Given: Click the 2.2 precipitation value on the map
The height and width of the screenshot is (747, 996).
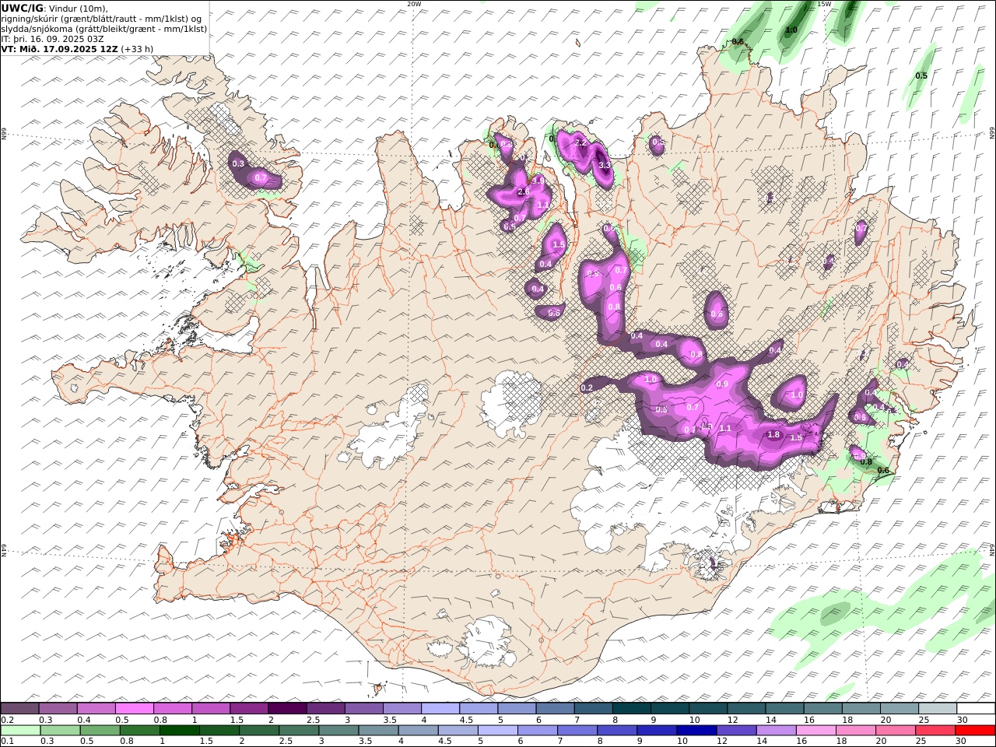Looking at the screenshot, I should 580,143.
